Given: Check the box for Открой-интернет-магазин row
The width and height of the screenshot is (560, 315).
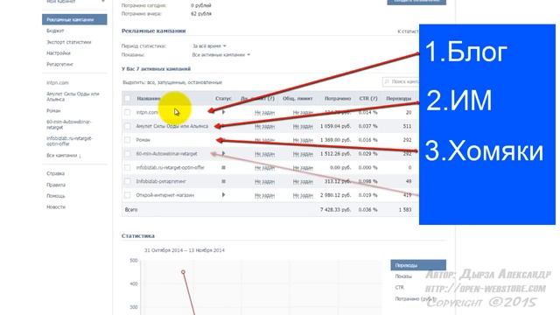Looking at the screenshot, I should coord(128,195).
